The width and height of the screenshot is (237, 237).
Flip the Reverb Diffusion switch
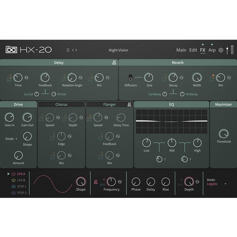click(130, 78)
